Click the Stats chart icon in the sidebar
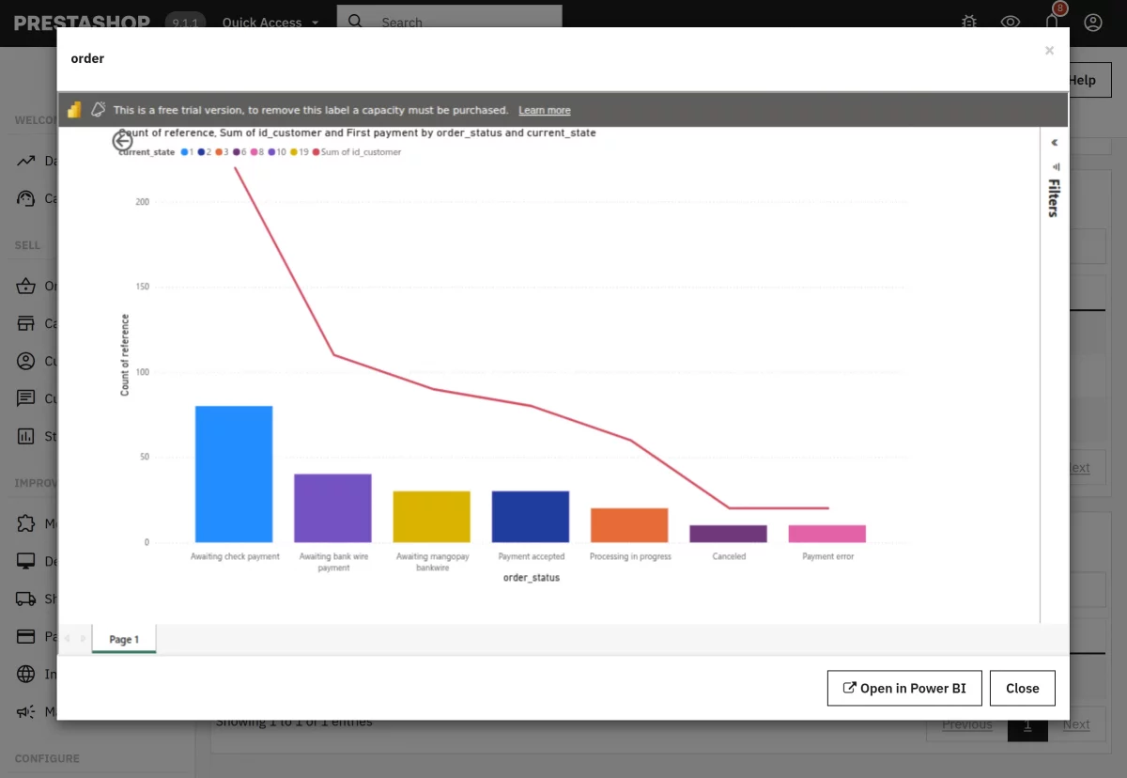The width and height of the screenshot is (1127, 778). (26, 436)
